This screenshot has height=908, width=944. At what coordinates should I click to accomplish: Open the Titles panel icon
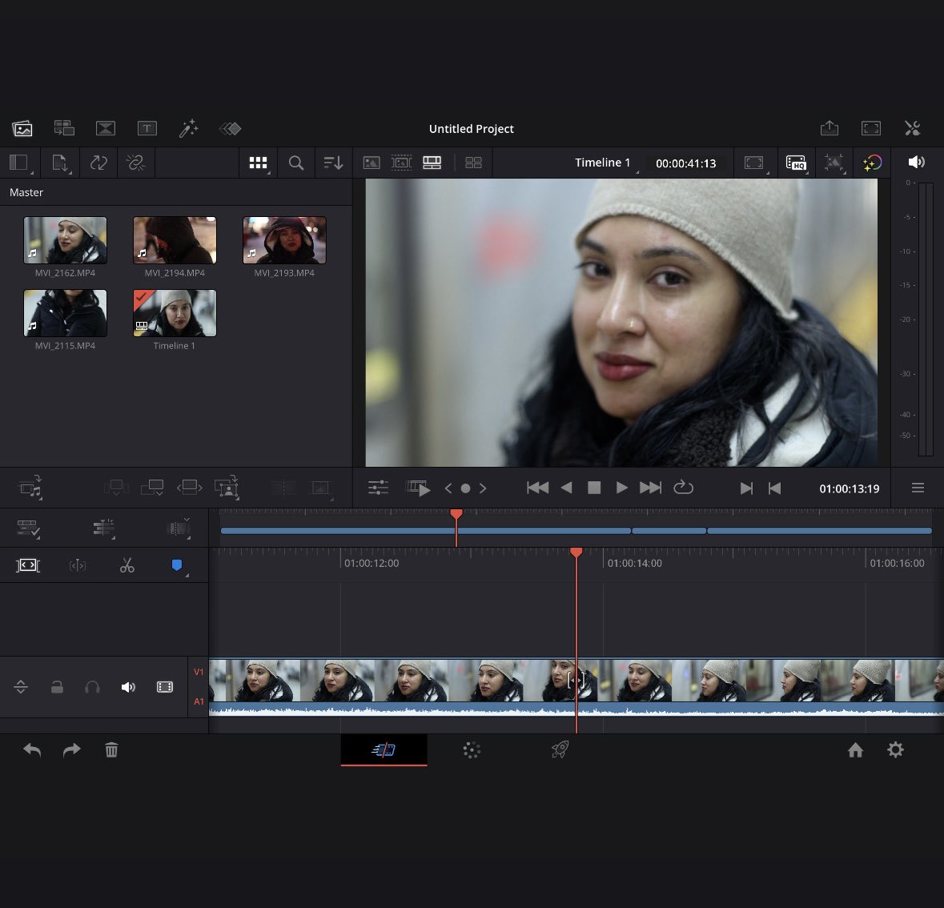pyautogui.click(x=147, y=128)
